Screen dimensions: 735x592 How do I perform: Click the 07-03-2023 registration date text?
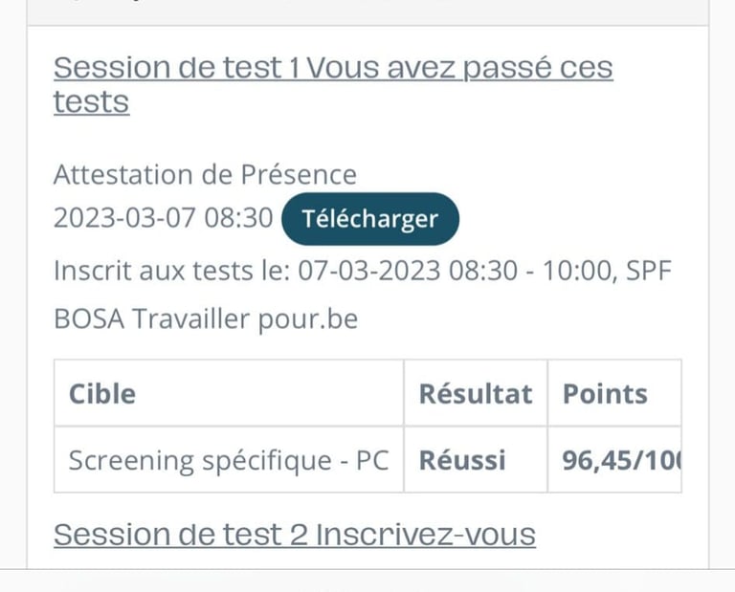(369, 271)
